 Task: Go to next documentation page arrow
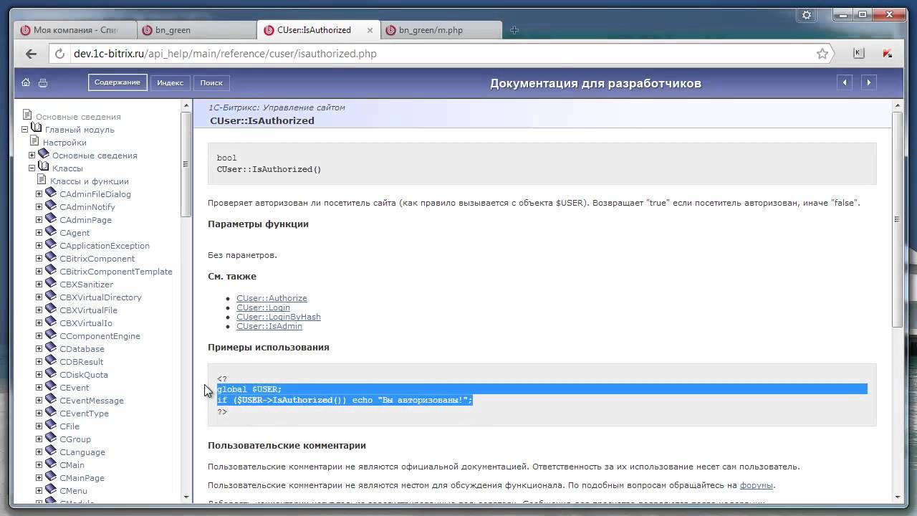pos(869,82)
